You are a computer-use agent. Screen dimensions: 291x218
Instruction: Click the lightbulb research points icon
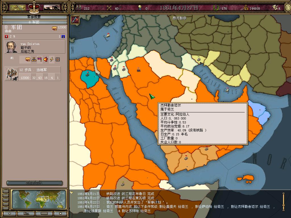click(x=140, y=8)
